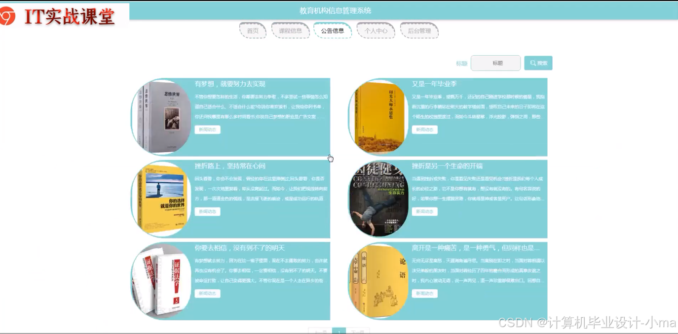Click 新闻动态 tag under 离开是一种痛苦 card
Image resolution: width=678 pixels, height=334 pixels.
pos(425,294)
